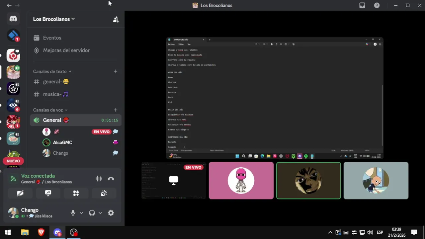Screen dimensions: 425x239
Task: Click the main shared Notepad stream
Action: [x=275, y=98]
